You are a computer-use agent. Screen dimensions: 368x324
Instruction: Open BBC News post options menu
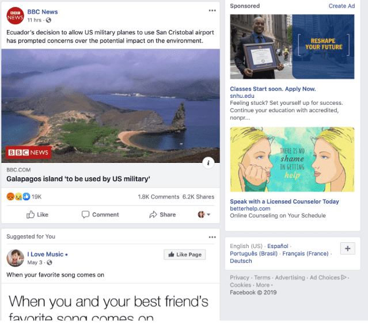[x=212, y=10]
